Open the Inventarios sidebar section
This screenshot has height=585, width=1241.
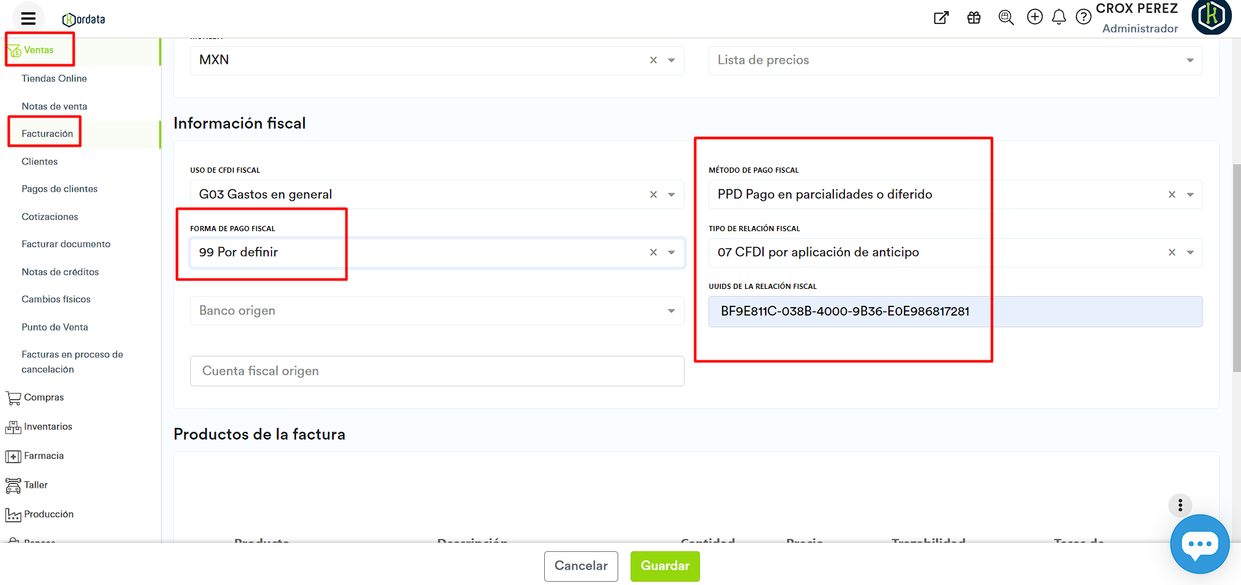point(48,427)
